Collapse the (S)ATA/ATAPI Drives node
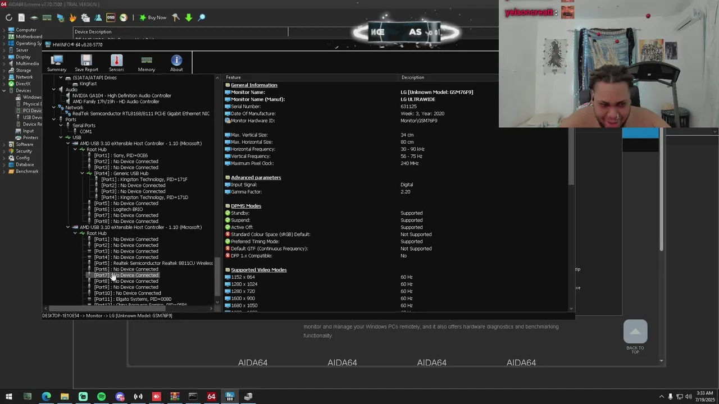719x404 pixels. tap(61, 78)
